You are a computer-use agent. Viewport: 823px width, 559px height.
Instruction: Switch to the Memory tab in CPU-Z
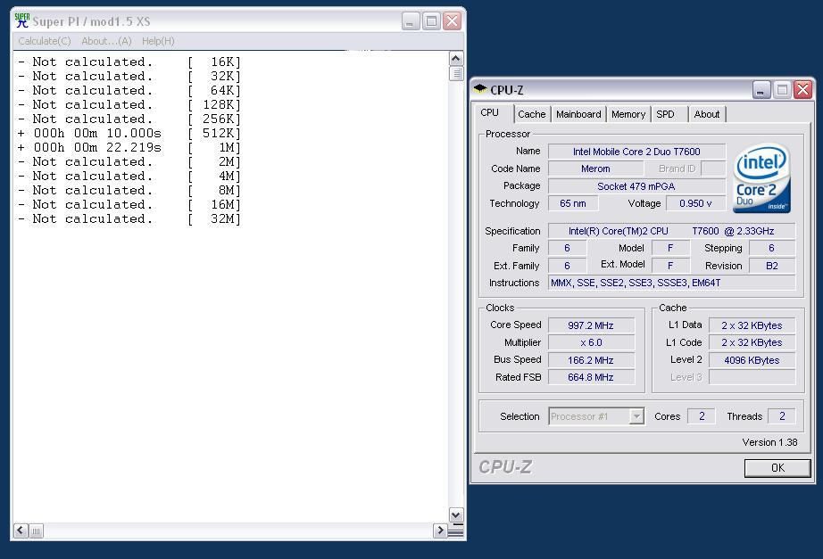coord(628,114)
